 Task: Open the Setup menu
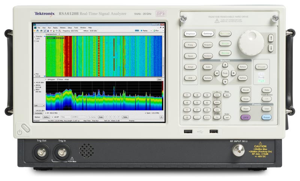pyautogui.click(x=70, y=28)
